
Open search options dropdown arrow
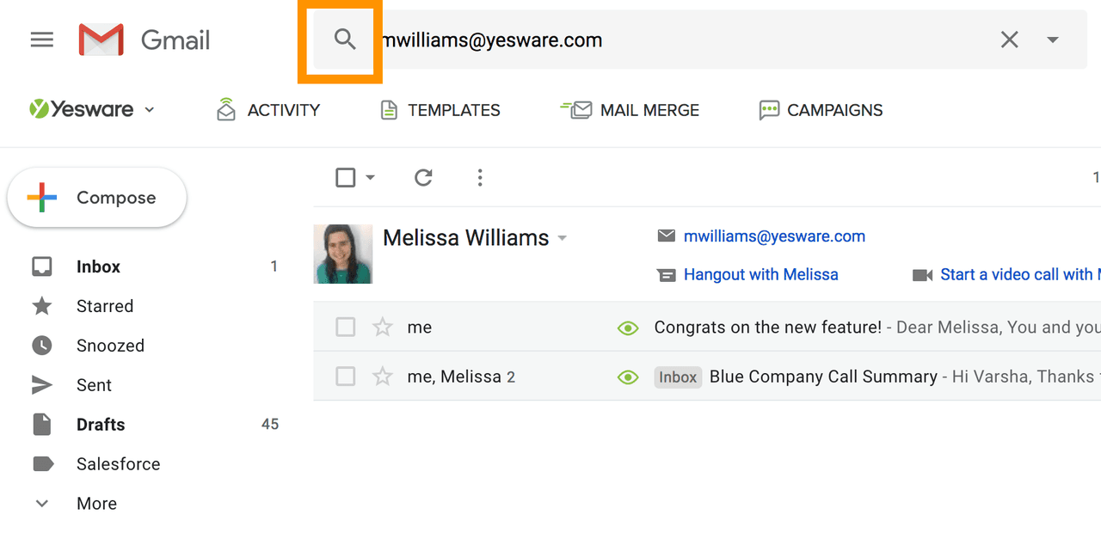1053,40
